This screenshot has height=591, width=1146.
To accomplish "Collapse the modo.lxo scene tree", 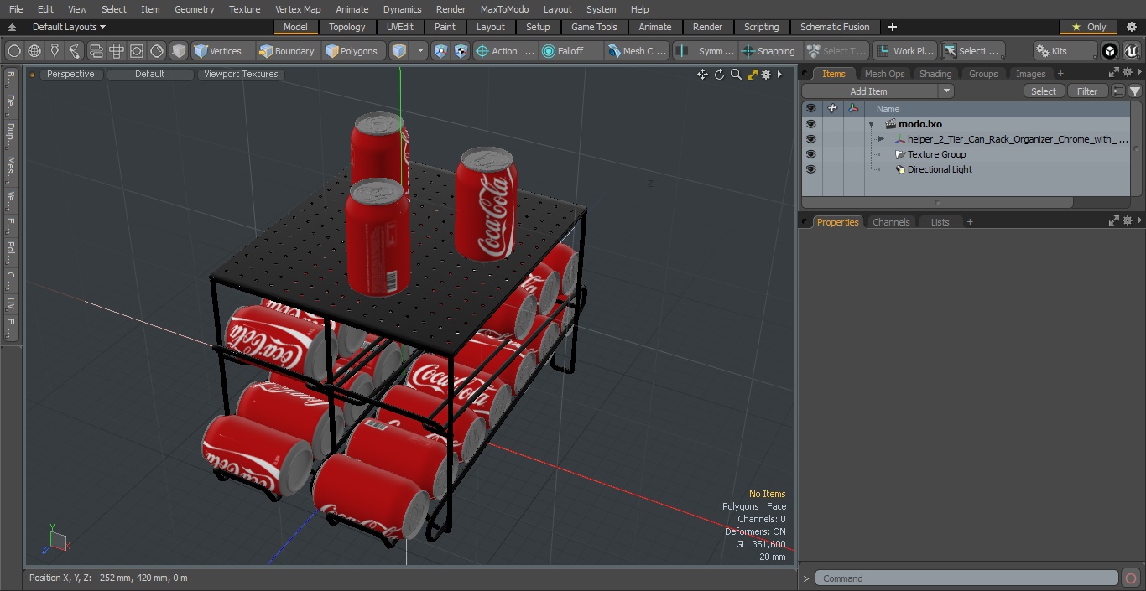I will [x=872, y=124].
